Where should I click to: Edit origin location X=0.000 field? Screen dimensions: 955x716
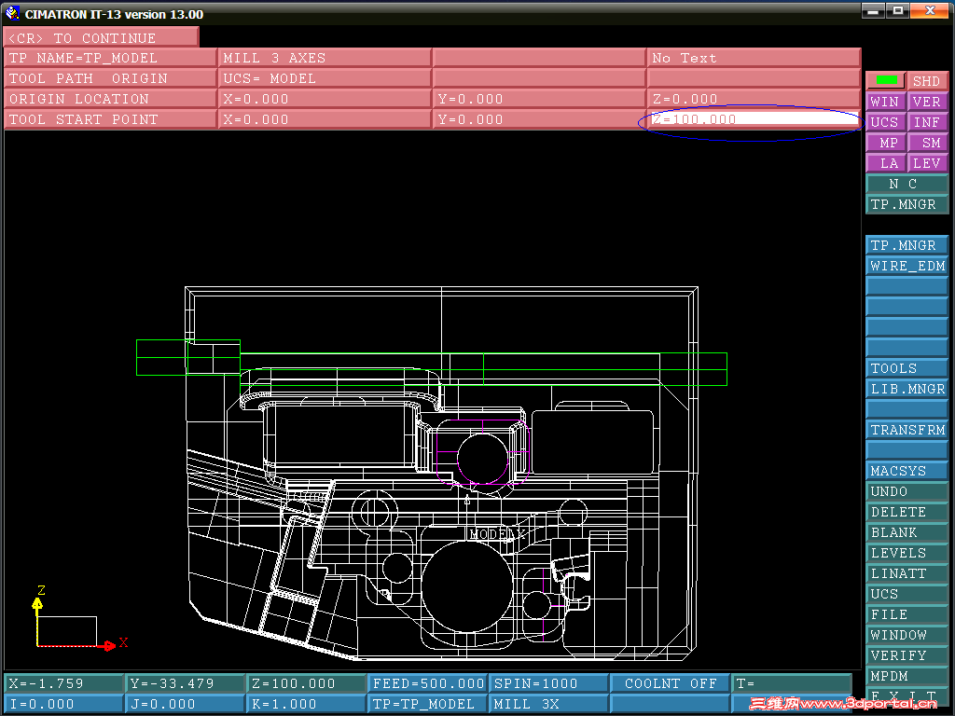(325, 99)
